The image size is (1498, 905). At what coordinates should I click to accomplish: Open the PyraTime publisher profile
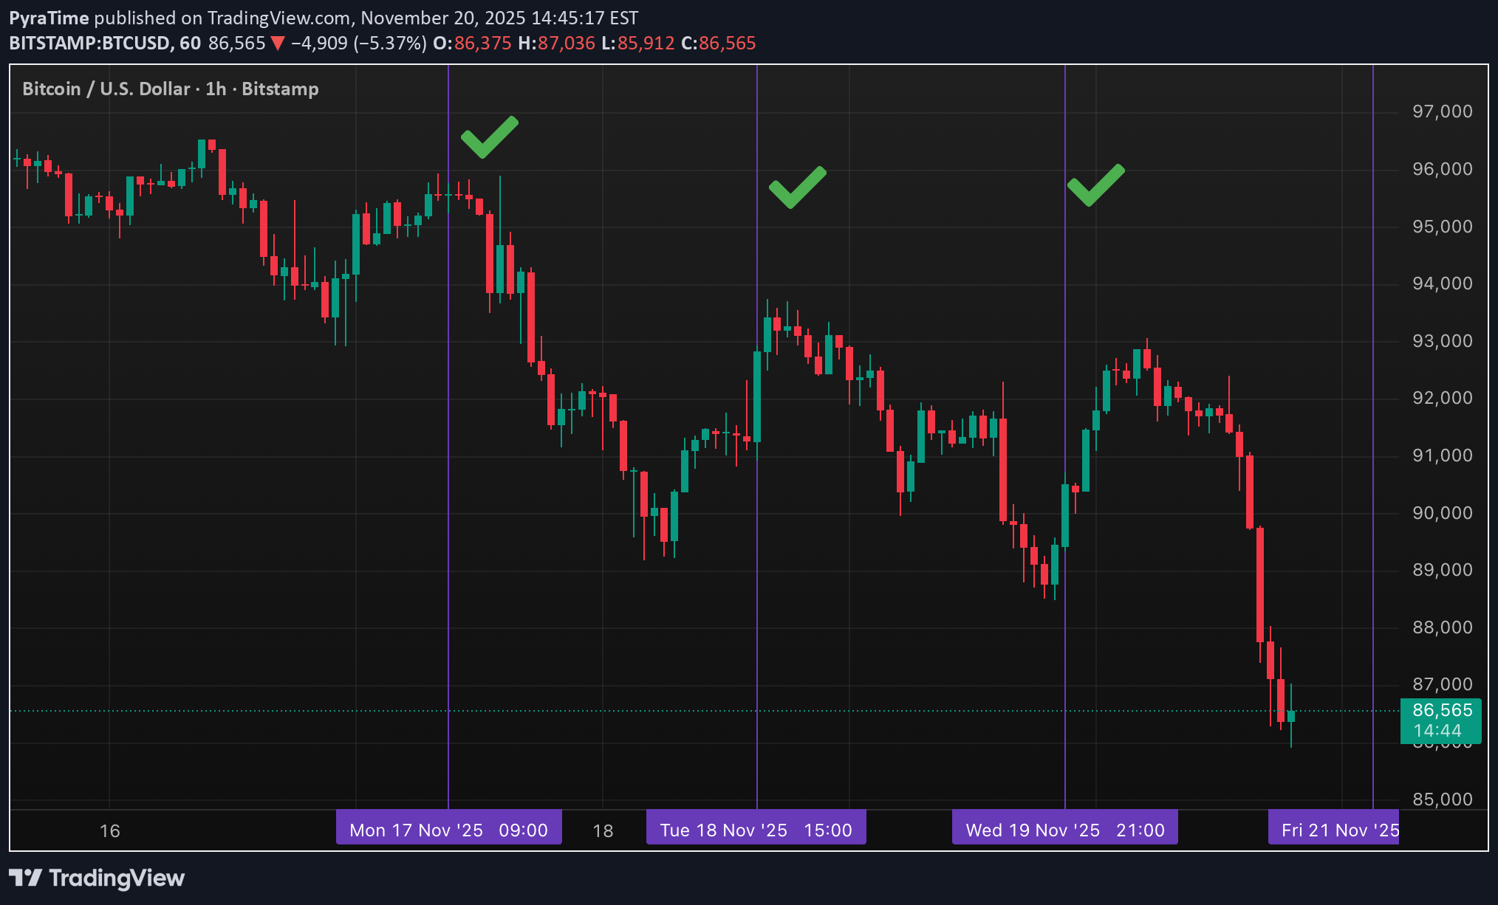(48, 17)
